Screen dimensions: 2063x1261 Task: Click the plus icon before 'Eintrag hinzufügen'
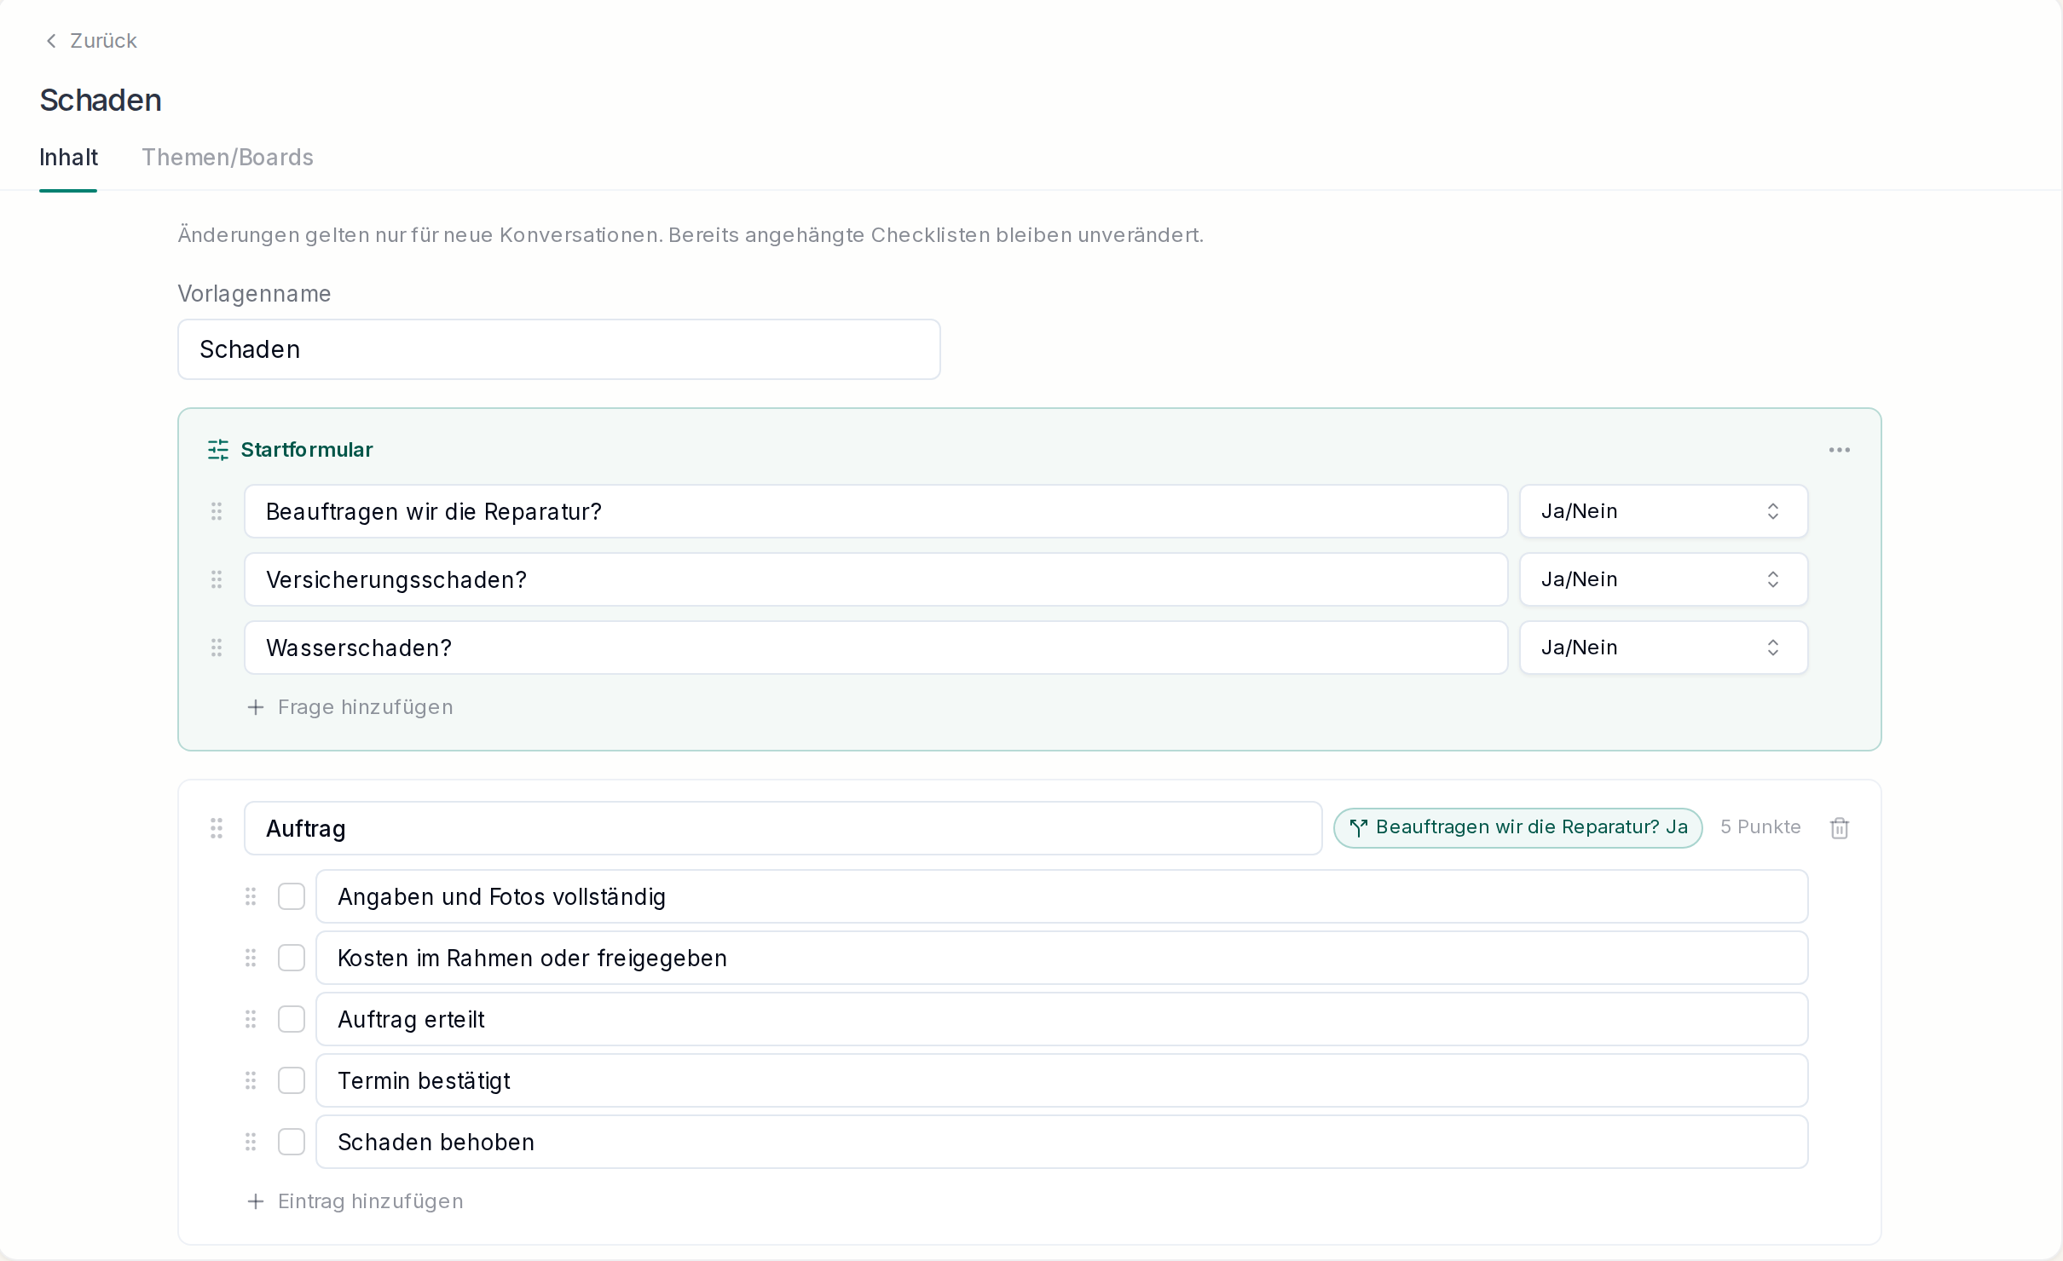255,1201
